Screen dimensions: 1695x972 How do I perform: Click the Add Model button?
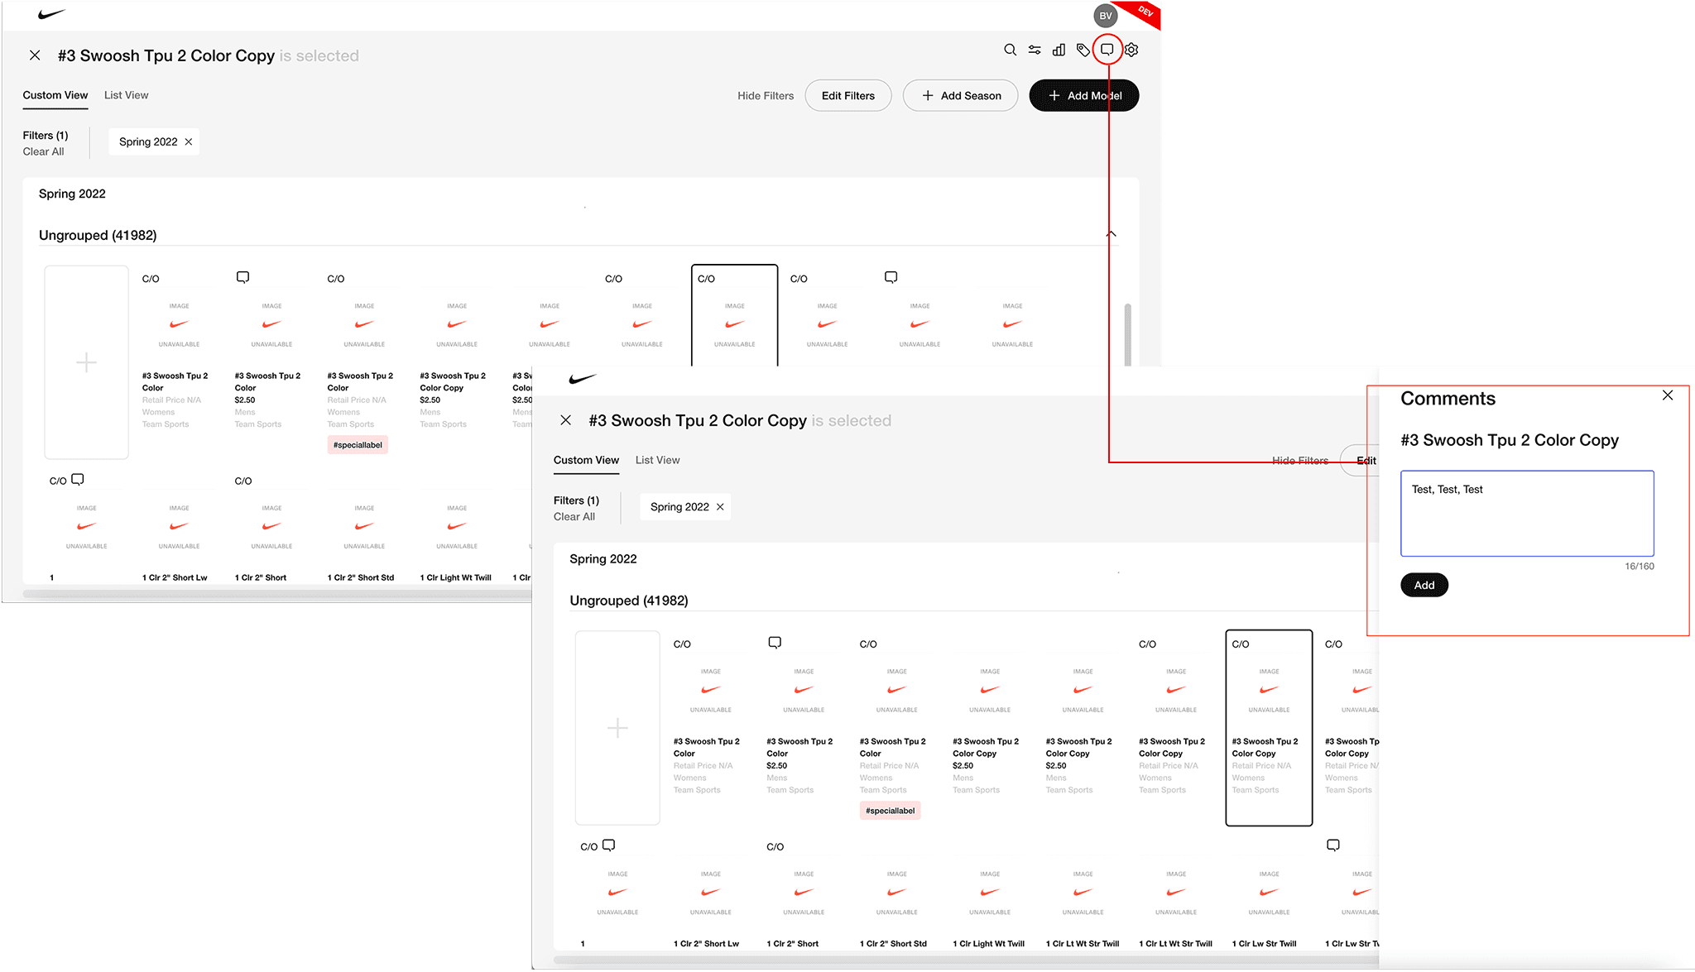(x=1083, y=96)
